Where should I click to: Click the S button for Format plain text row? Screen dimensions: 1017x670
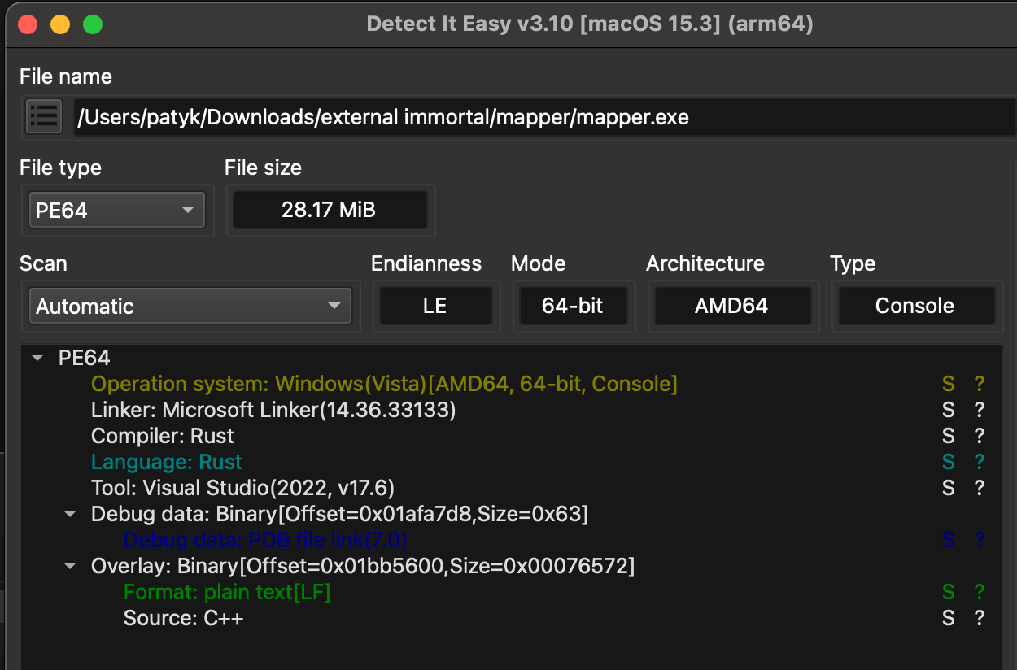pos(948,592)
